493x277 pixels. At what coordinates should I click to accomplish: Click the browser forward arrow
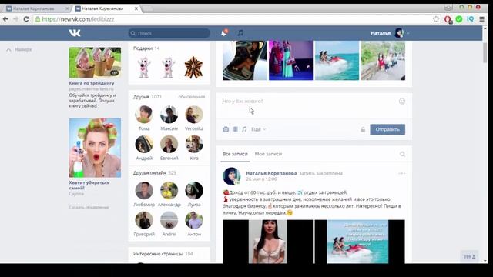[15, 19]
